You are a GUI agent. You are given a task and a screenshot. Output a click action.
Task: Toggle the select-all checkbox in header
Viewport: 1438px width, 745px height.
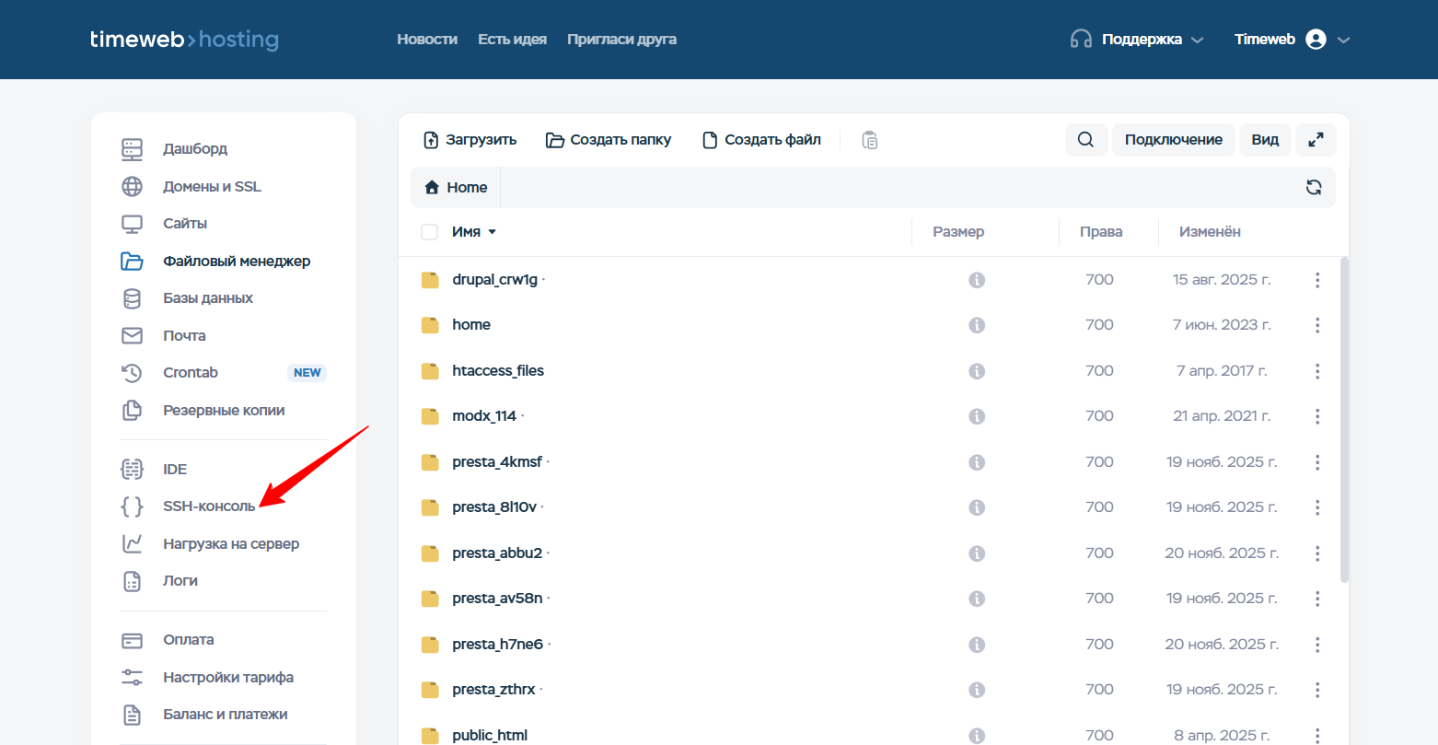point(429,232)
